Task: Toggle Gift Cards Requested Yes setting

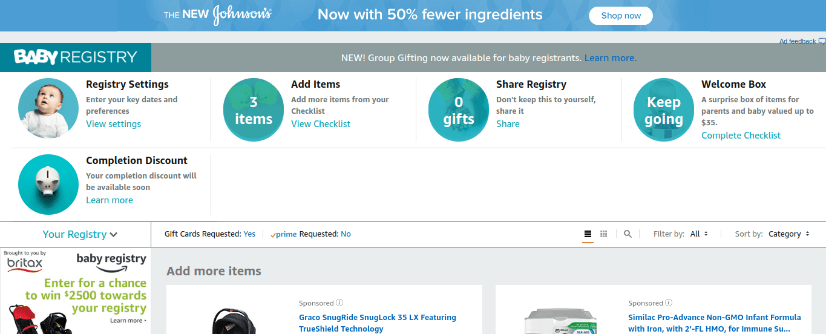Action: [249, 234]
